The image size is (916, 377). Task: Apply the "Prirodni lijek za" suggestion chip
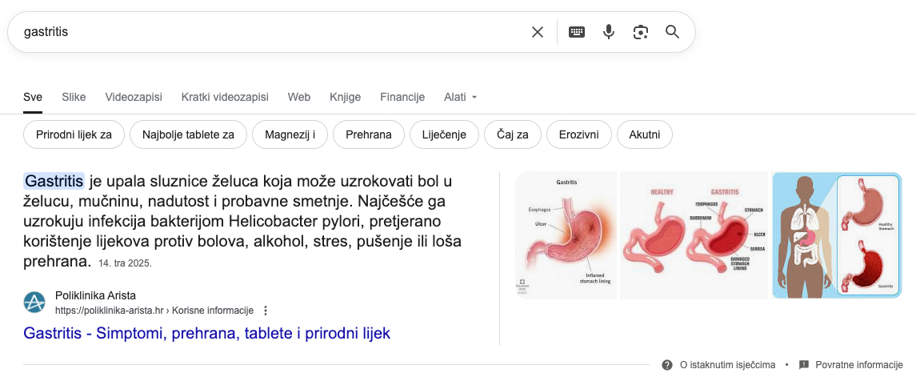74,134
